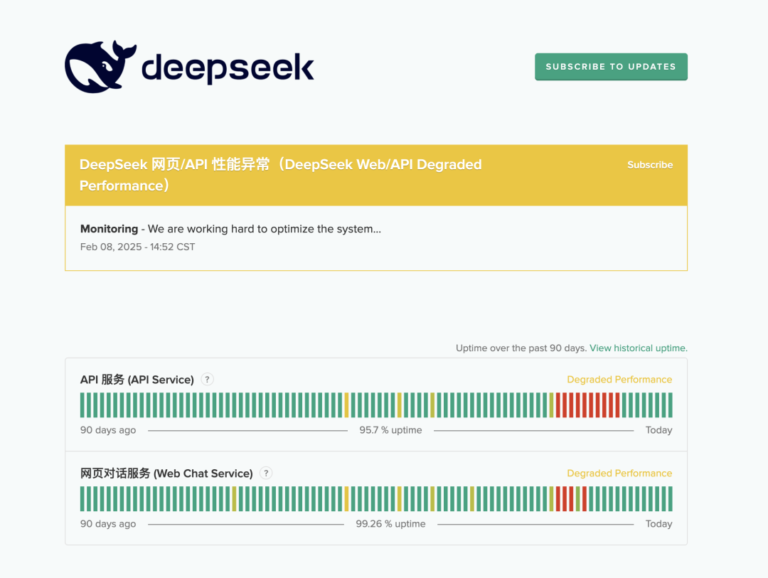The image size is (768, 578).
Task: Click the Degraded Performance status for API Service
Action: [x=619, y=380]
